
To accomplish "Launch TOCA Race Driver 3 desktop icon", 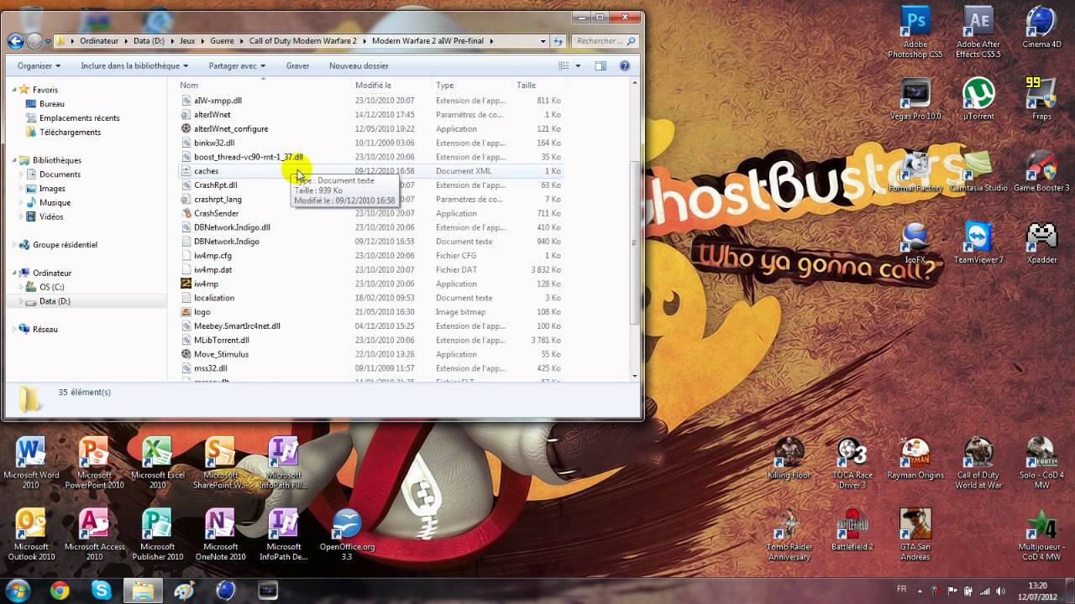I will point(852,463).
